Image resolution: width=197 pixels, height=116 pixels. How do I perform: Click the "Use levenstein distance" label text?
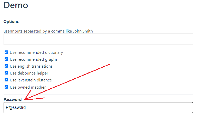pos(31,80)
